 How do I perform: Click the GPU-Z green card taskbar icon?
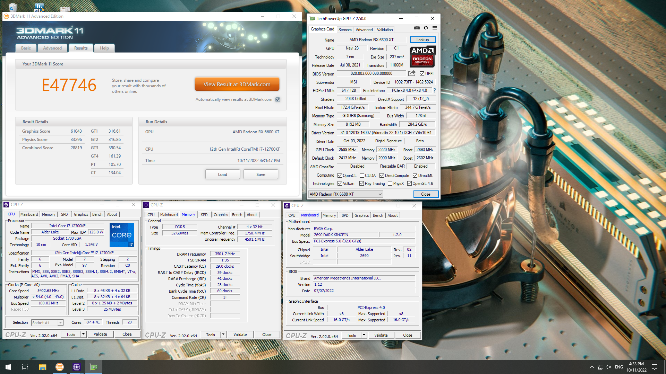(94, 367)
